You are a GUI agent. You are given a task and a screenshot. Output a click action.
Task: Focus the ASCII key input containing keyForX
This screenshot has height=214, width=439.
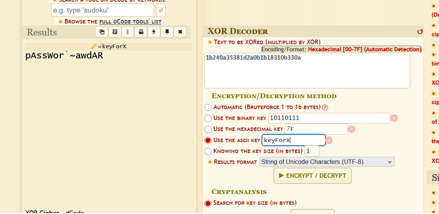coord(294,140)
